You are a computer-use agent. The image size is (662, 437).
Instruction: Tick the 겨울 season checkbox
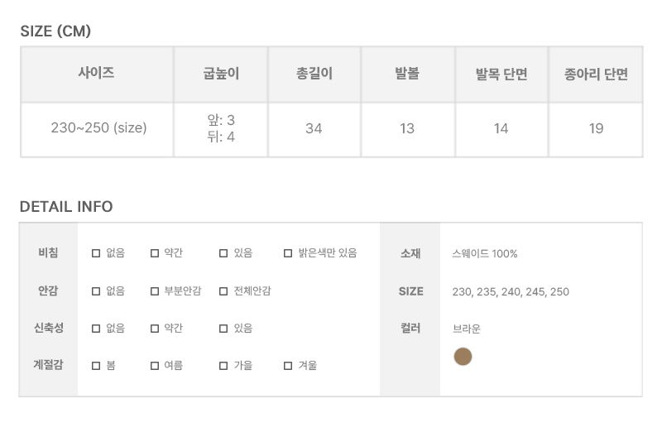pos(288,365)
